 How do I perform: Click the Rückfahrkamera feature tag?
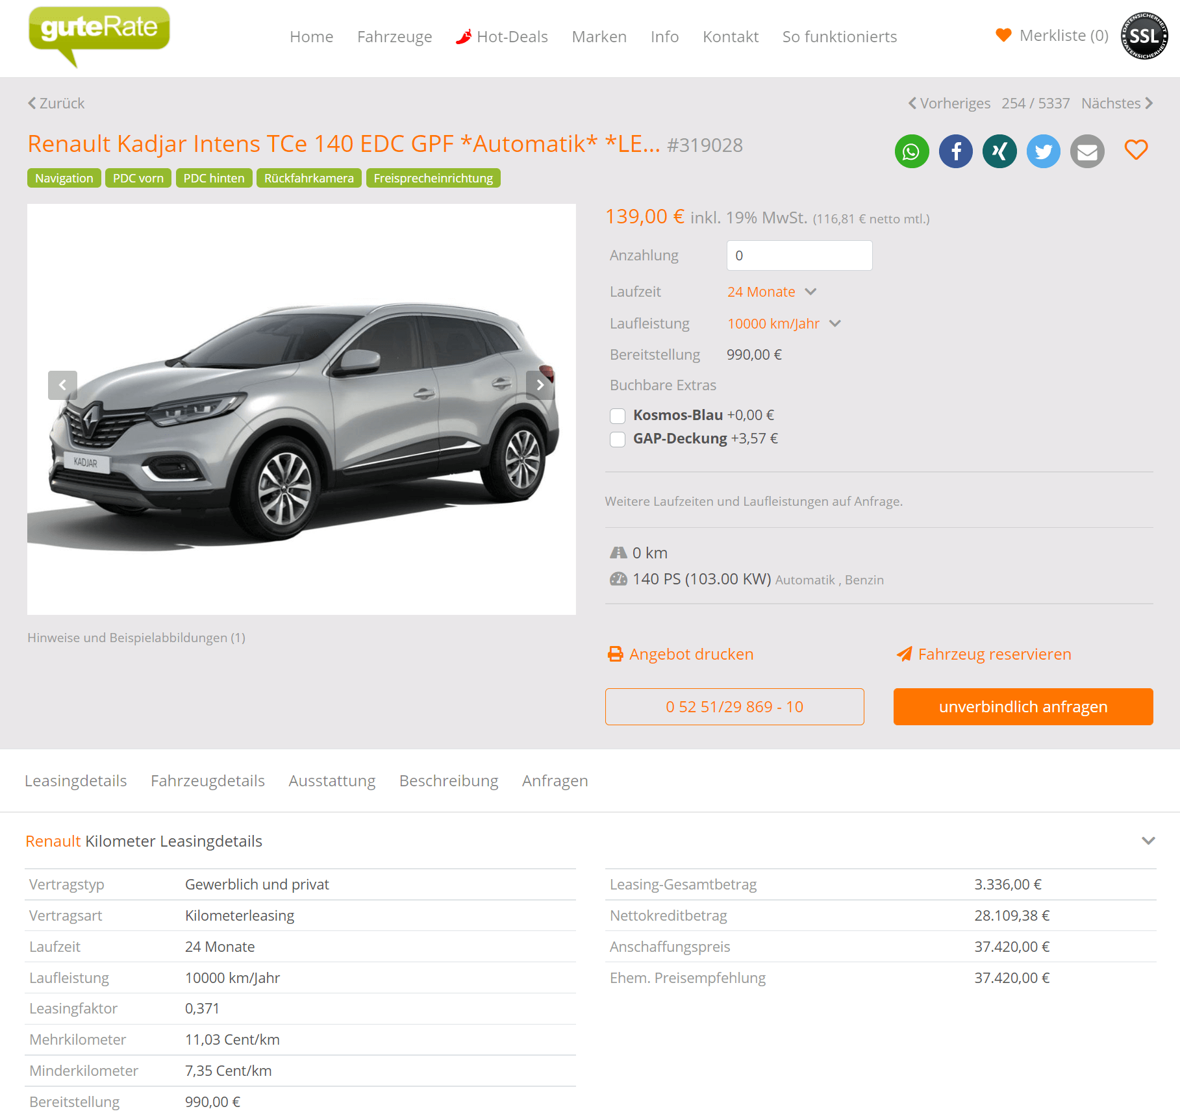(x=309, y=178)
